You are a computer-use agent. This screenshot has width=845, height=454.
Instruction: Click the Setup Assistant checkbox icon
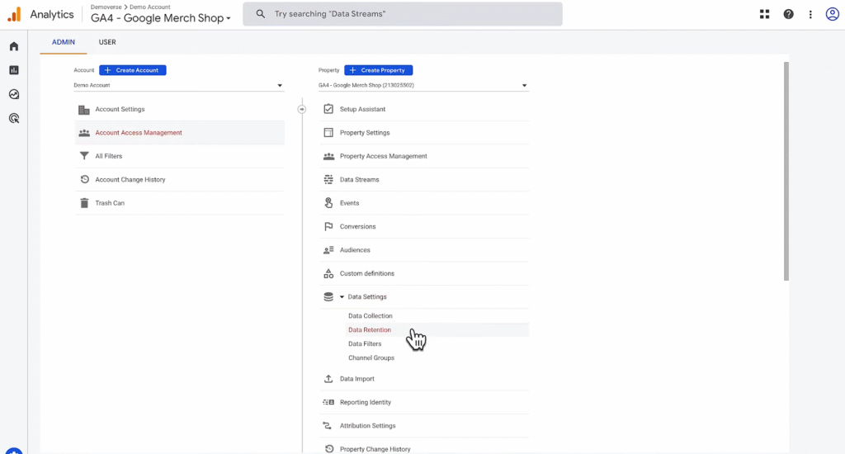[328, 109]
